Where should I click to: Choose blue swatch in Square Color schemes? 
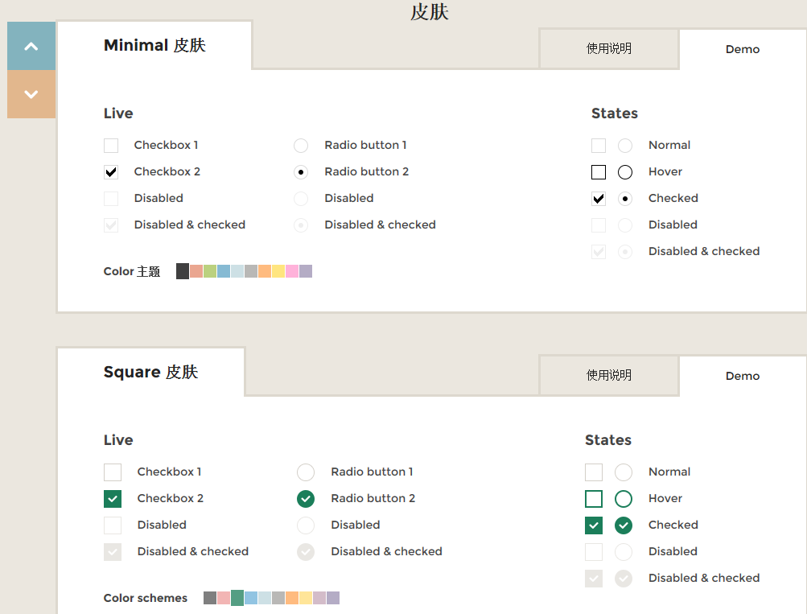pyautogui.click(x=251, y=598)
